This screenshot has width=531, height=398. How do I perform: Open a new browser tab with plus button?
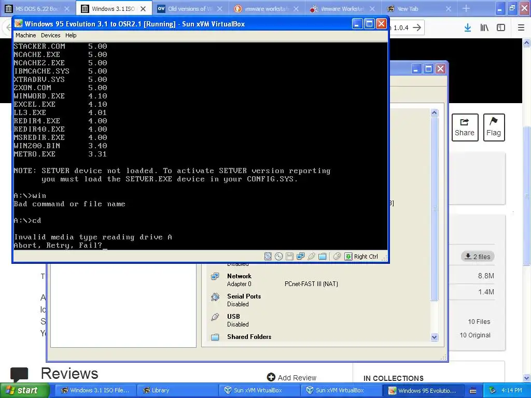pyautogui.click(x=466, y=8)
